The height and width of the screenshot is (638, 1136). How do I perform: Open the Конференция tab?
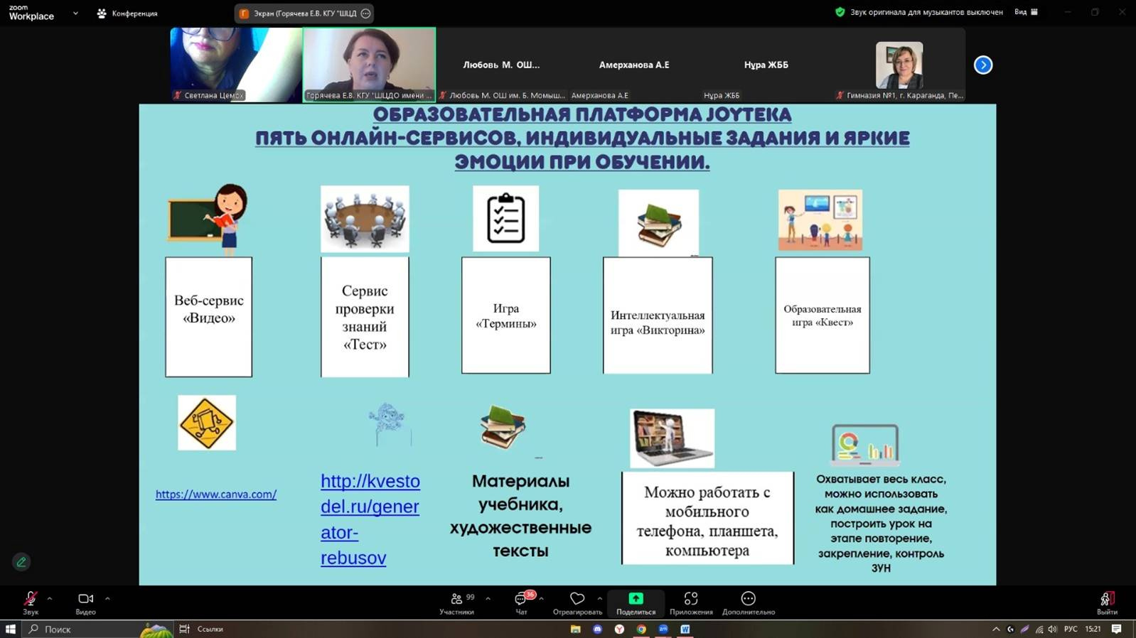point(127,13)
